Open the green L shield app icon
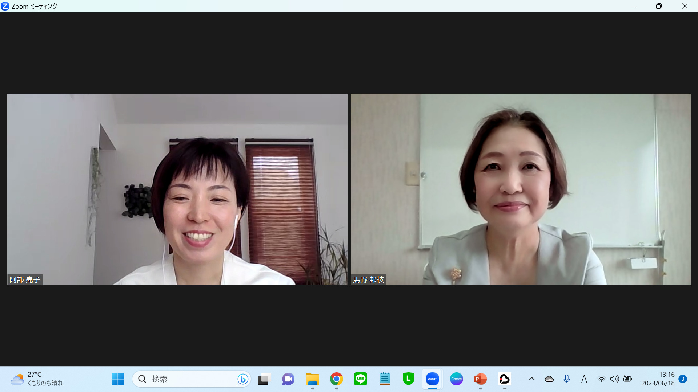Image resolution: width=698 pixels, height=392 pixels. tap(408, 379)
